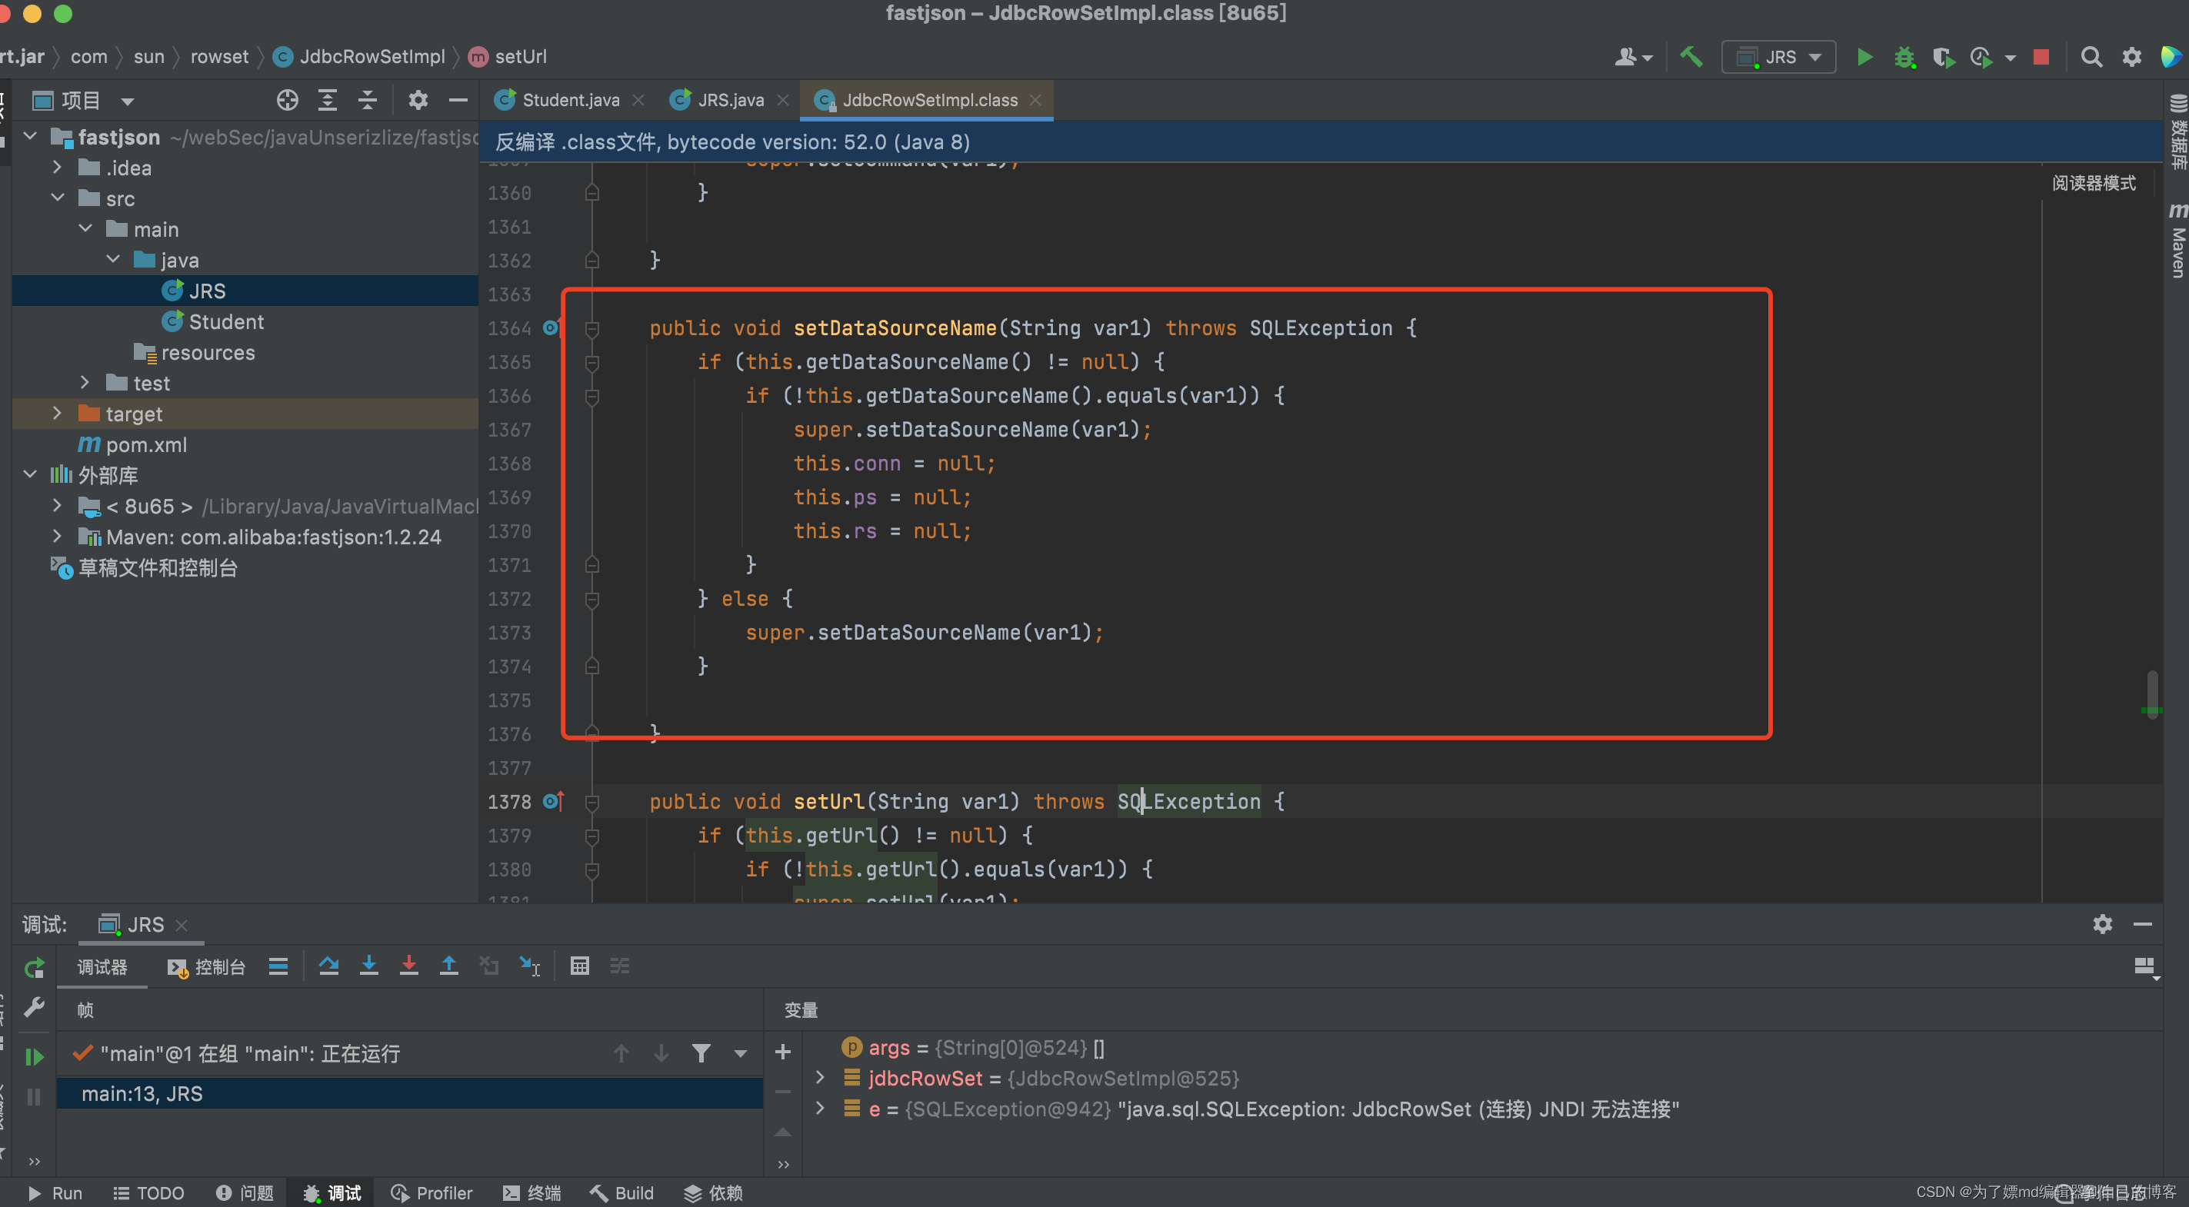Start debugging with the bug icon

(x=1904, y=57)
